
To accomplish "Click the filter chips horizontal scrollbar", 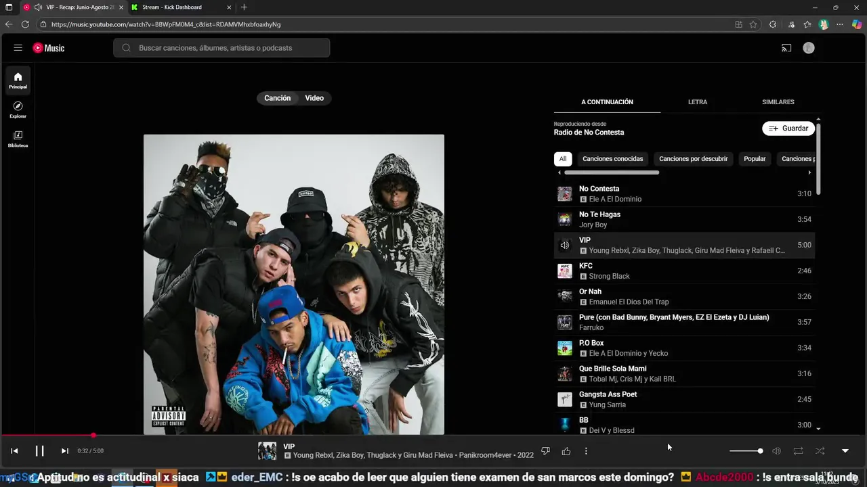I will click(612, 172).
